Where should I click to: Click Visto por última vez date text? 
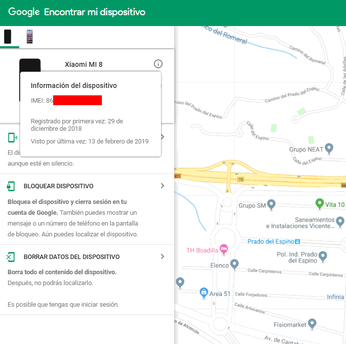click(90, 141)
